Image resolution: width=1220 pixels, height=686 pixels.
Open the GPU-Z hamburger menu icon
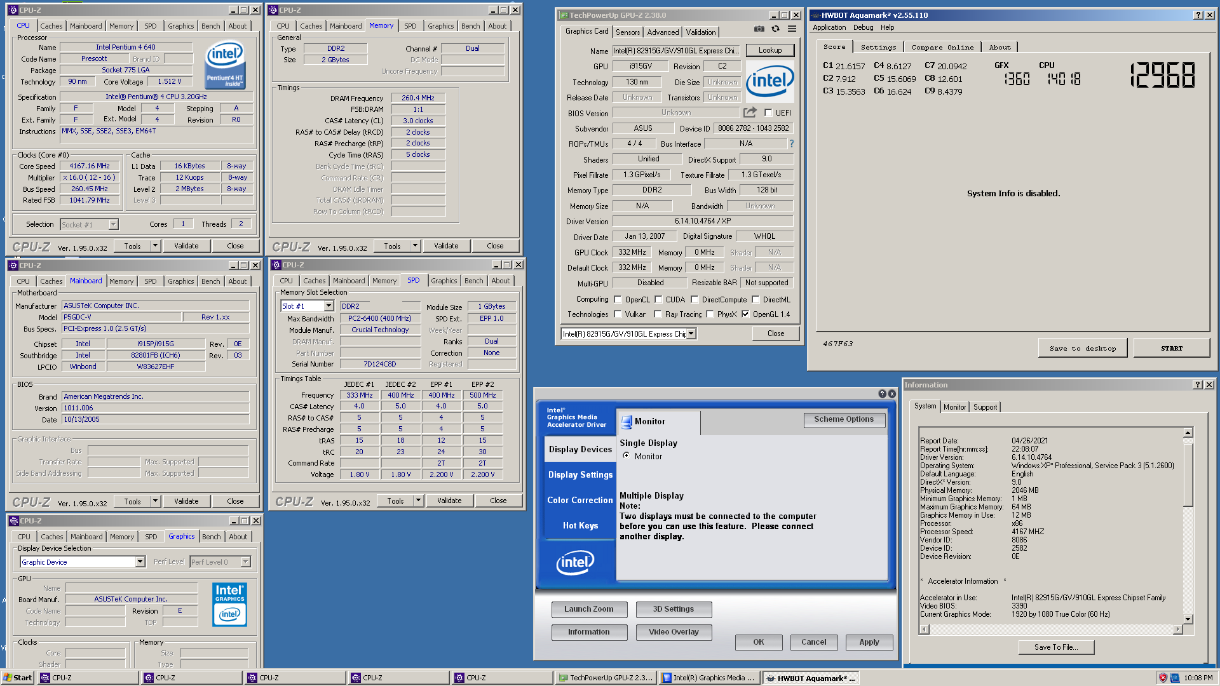792,29
